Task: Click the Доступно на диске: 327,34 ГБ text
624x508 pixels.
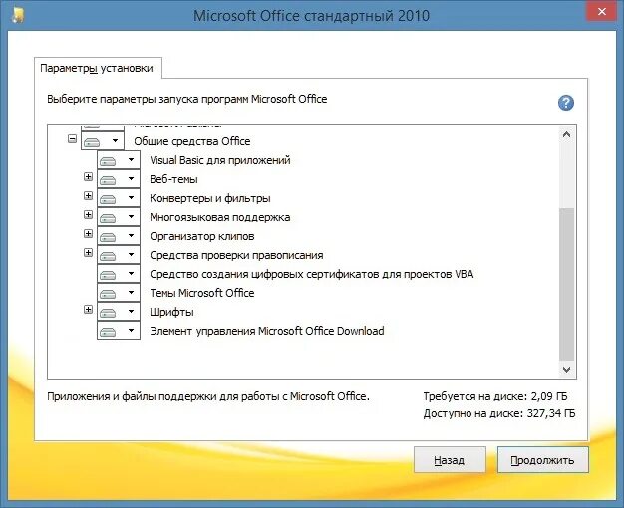Action: pyautogui.click(x=499, y=413)
